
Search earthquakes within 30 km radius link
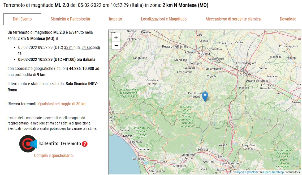pos(62,104)
